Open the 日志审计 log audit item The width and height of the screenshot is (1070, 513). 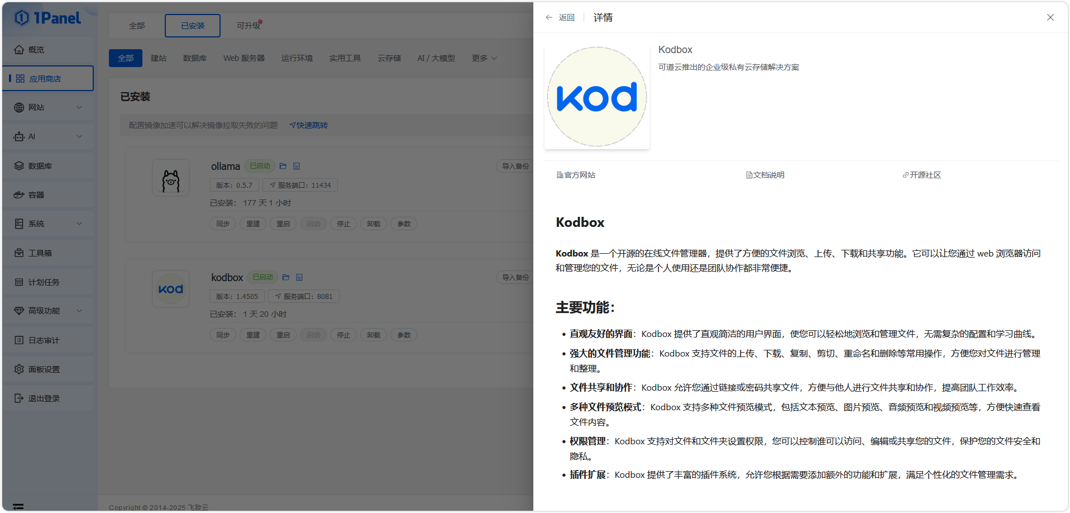(48, 340)
